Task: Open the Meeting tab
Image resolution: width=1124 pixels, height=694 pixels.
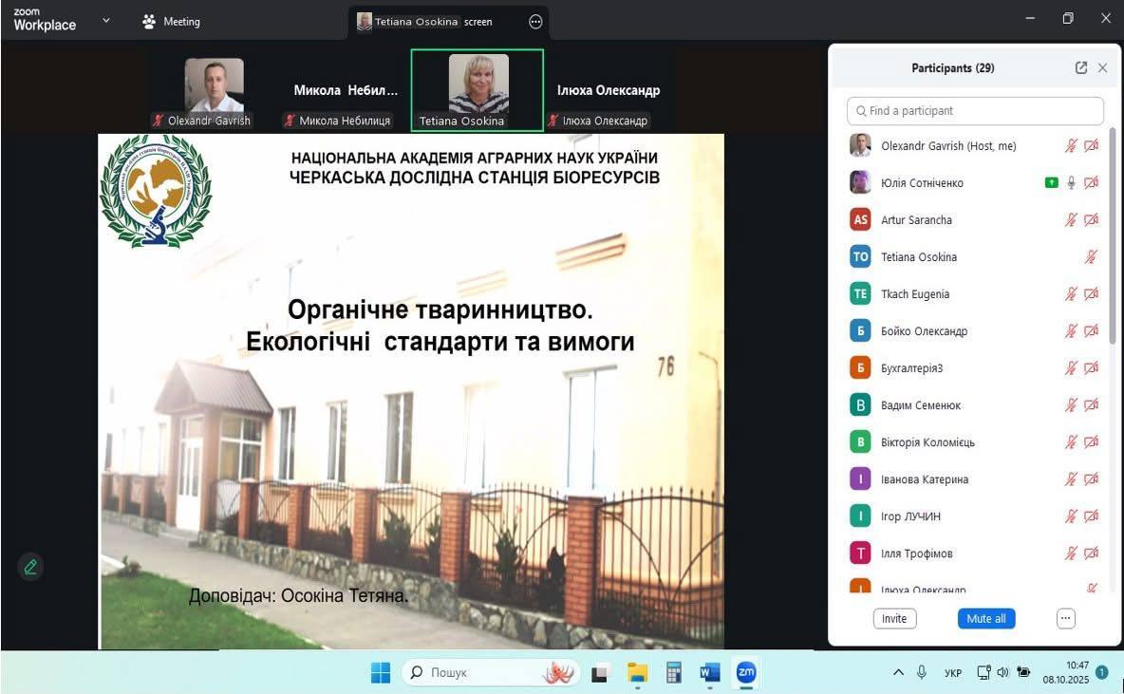Action: click(171, 22)
